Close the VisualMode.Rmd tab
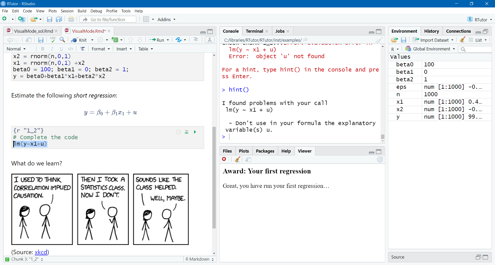 point(109,31)
